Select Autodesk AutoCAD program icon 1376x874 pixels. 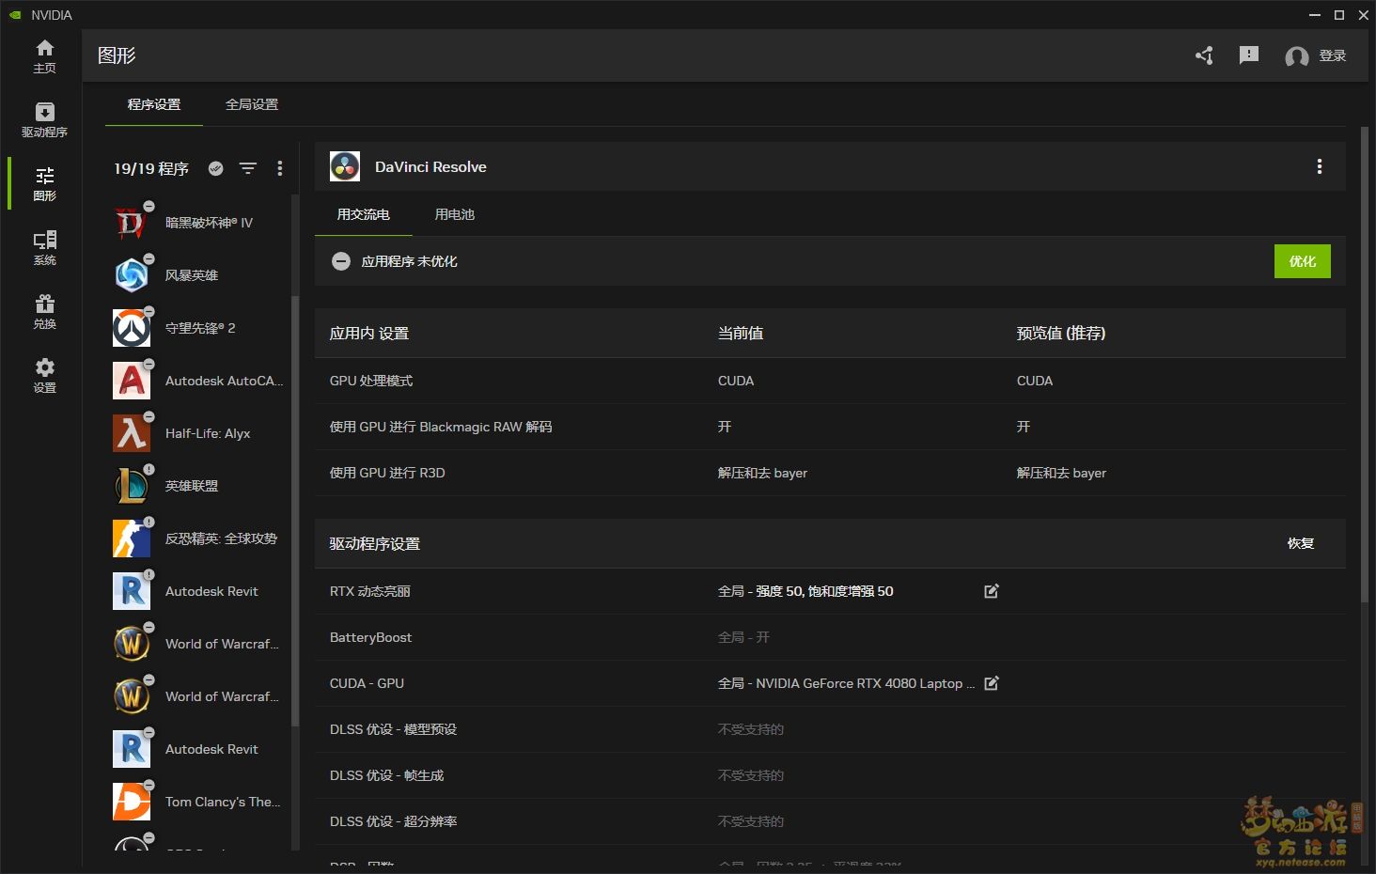coord(132,381)
